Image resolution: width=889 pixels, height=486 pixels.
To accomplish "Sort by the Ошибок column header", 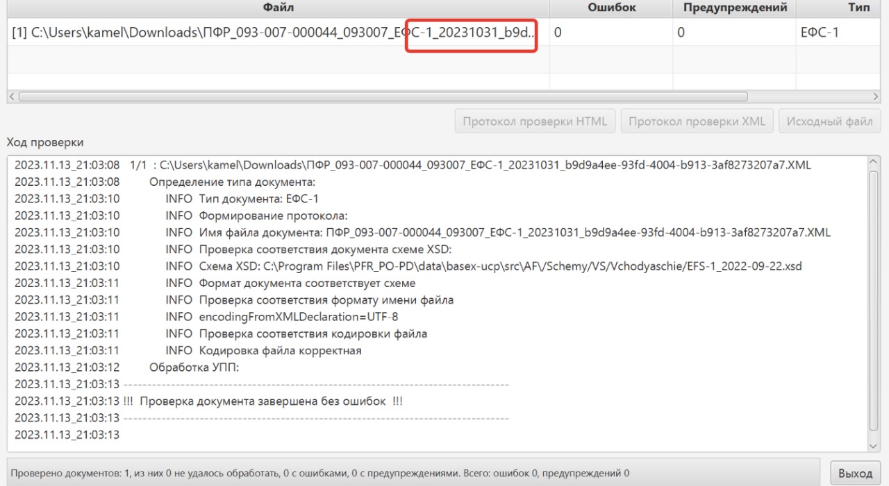I will [x=611, y=8].
